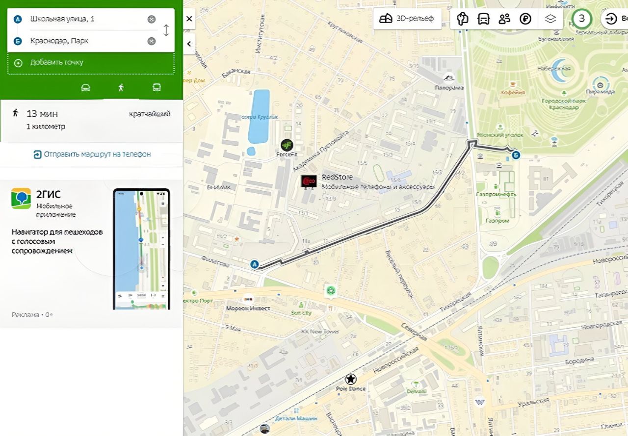Screen dimensions: 628x436
Task: Click the ЖК New Tower label
Action: [x=319, y=332]
